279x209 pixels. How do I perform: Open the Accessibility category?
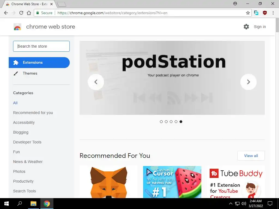(x=24, y=122)
